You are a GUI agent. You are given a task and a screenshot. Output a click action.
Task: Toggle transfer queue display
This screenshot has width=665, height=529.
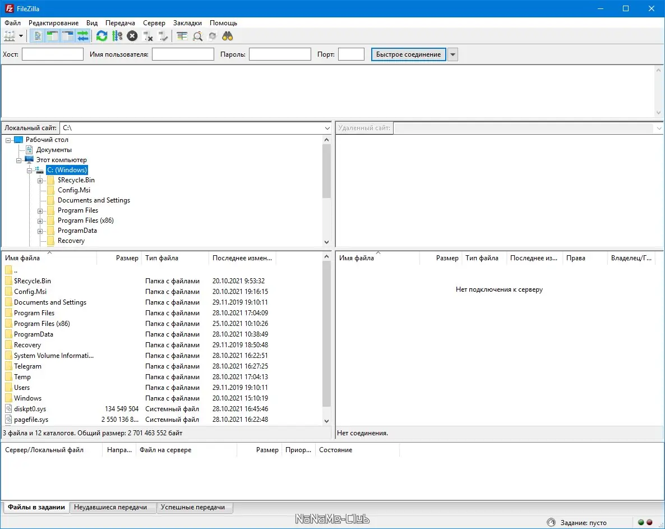(x=83, y=36)
